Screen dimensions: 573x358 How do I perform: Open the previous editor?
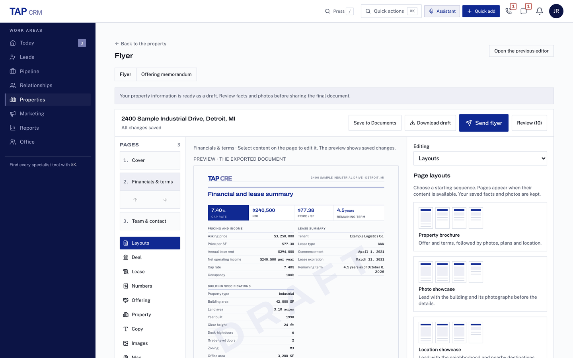521,51
